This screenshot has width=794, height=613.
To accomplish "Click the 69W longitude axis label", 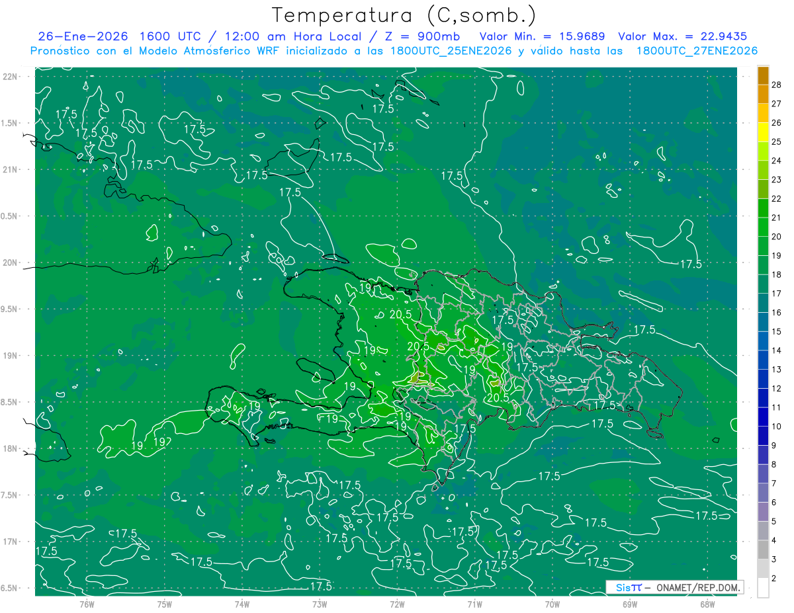I will 629,604.
